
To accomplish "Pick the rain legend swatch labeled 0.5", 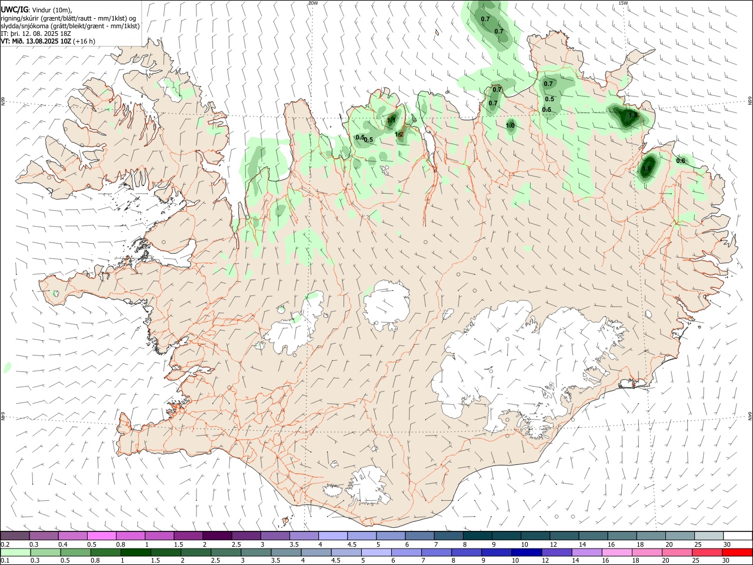I will pyautogui.click(x=75, y=552).
